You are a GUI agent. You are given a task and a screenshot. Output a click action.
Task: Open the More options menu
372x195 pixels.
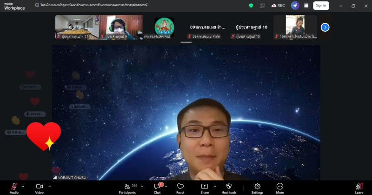click(x=280, y=187)
